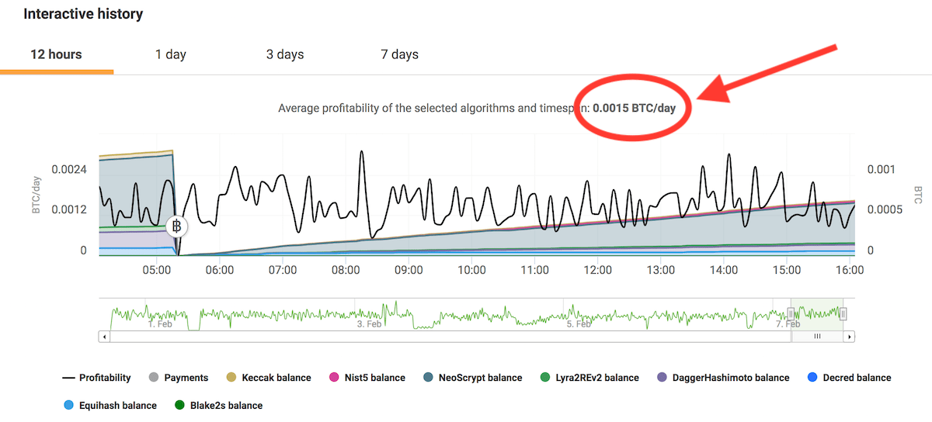The image size is (932, 422).
Task: Select the 12 hours tab
Action: [x=56, y=54]
